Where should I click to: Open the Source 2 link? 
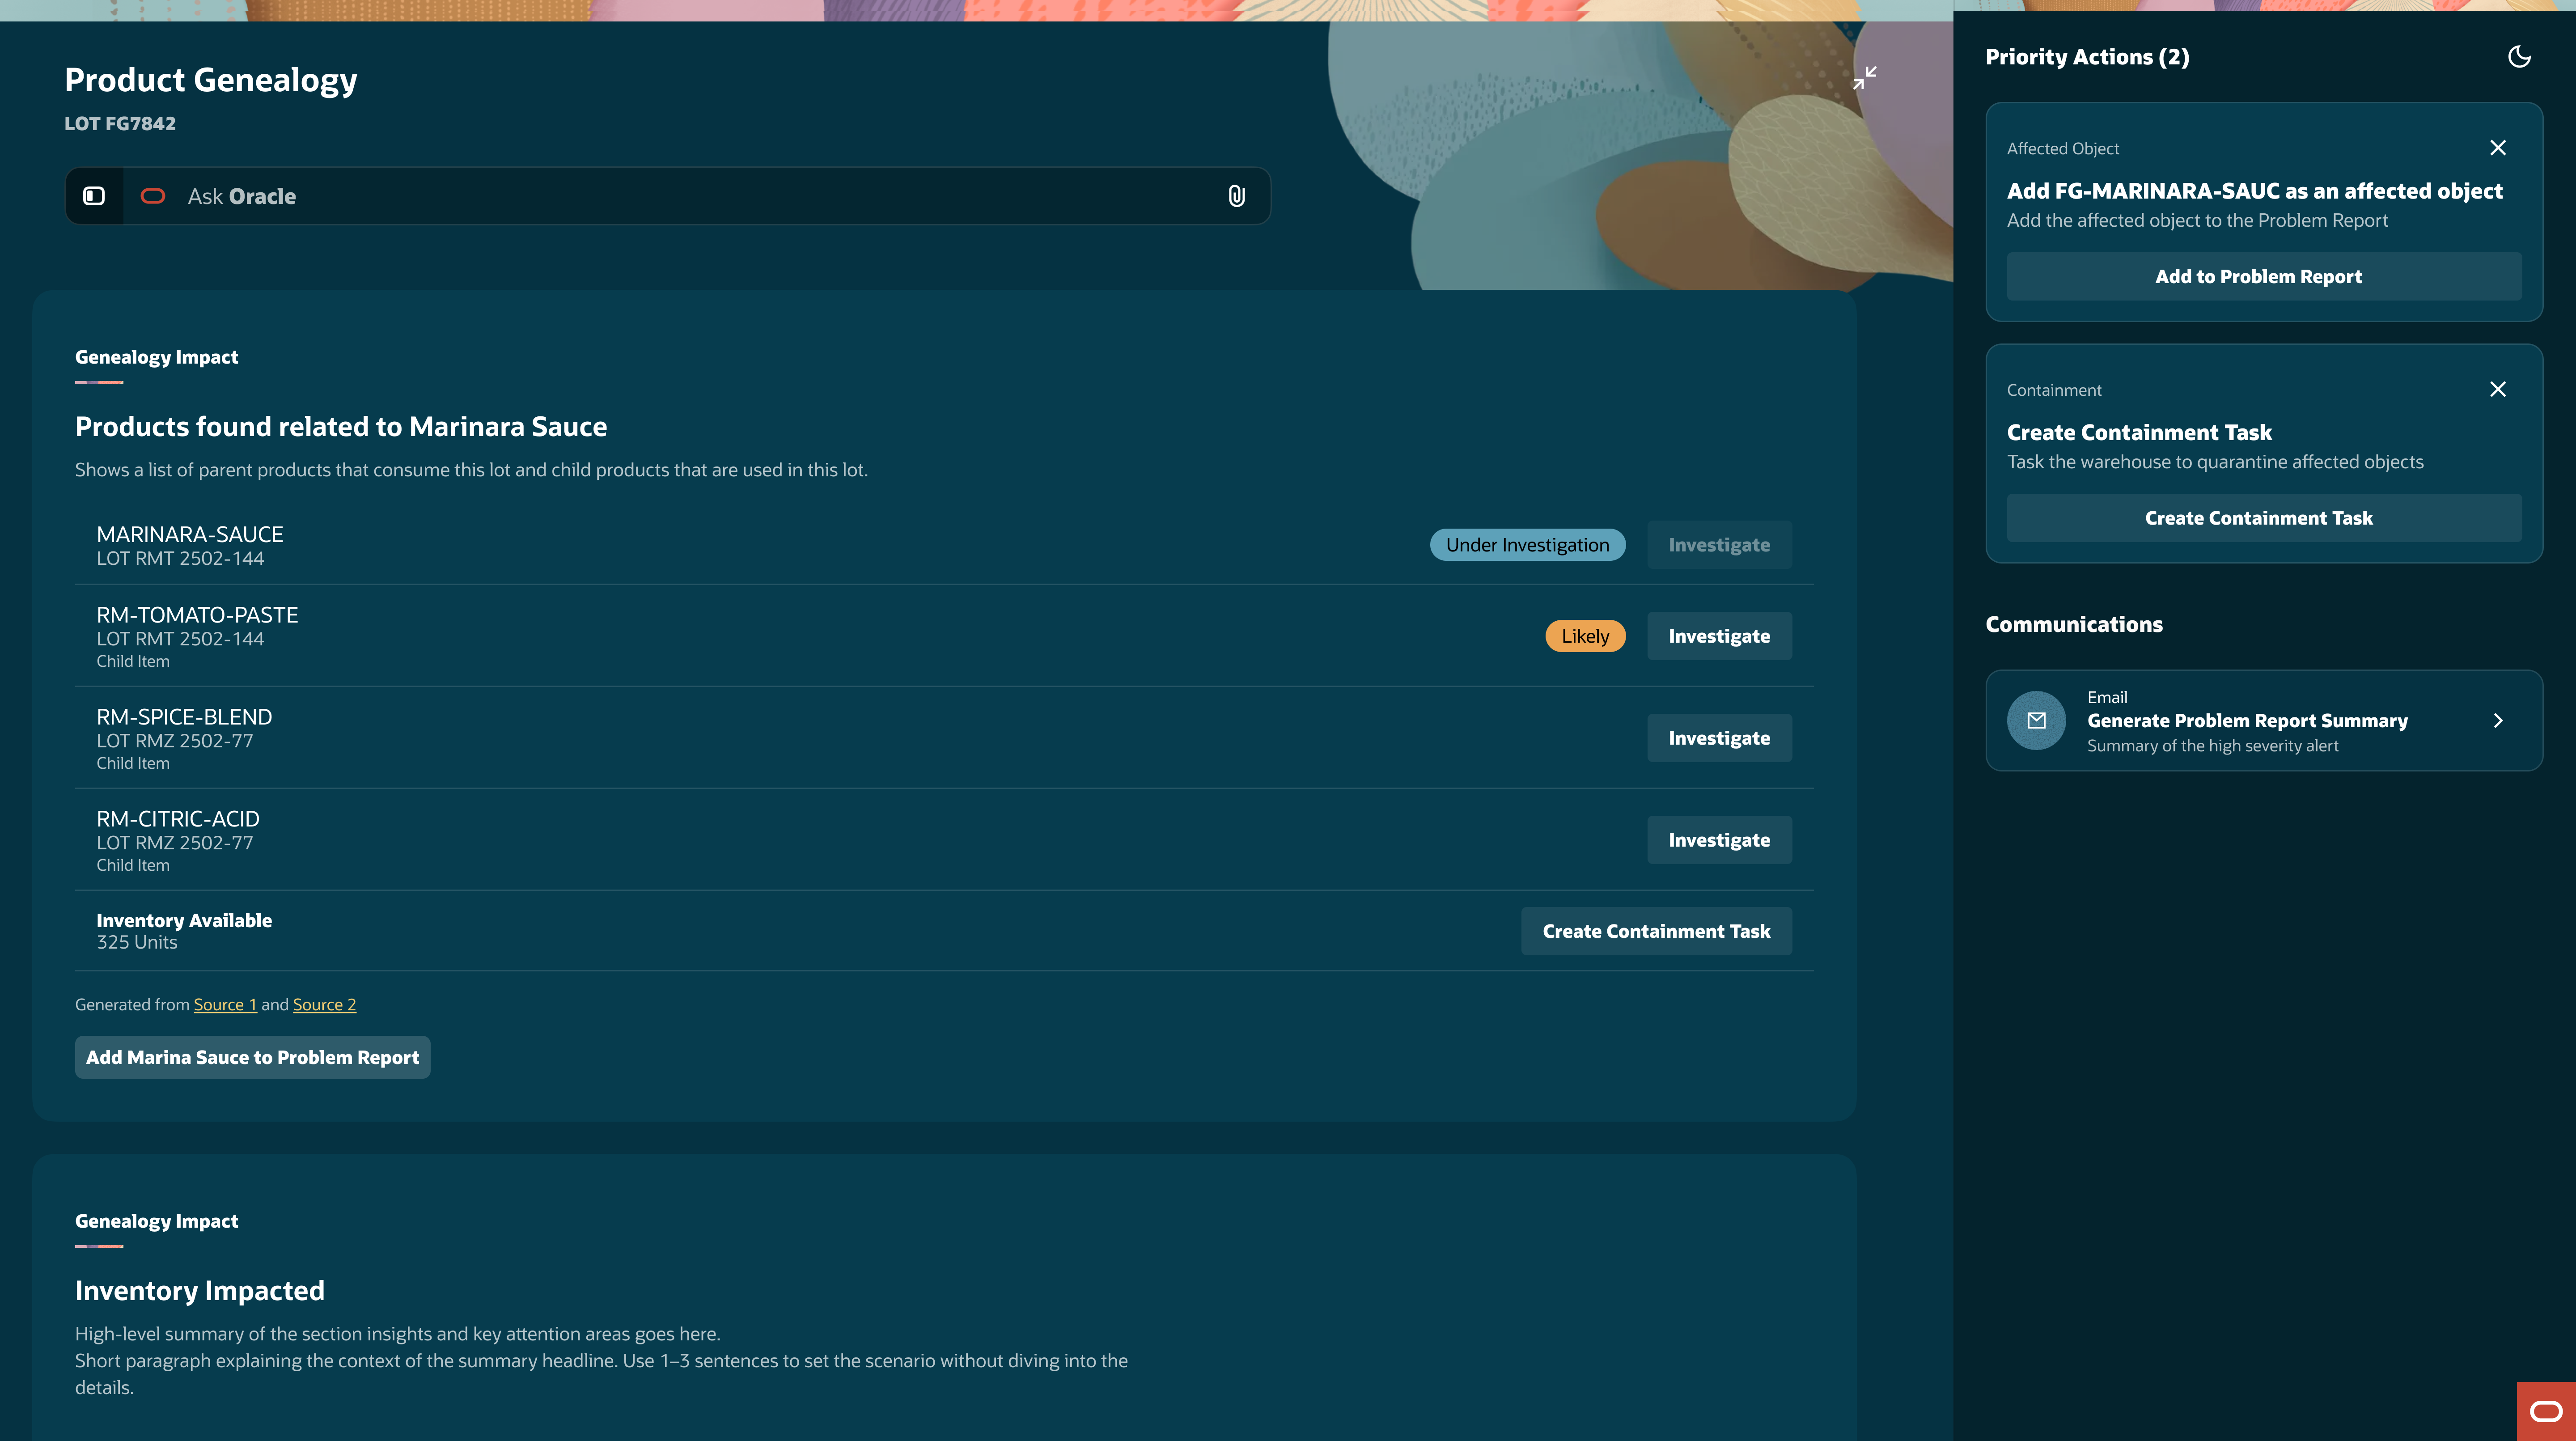point(324,1005)
